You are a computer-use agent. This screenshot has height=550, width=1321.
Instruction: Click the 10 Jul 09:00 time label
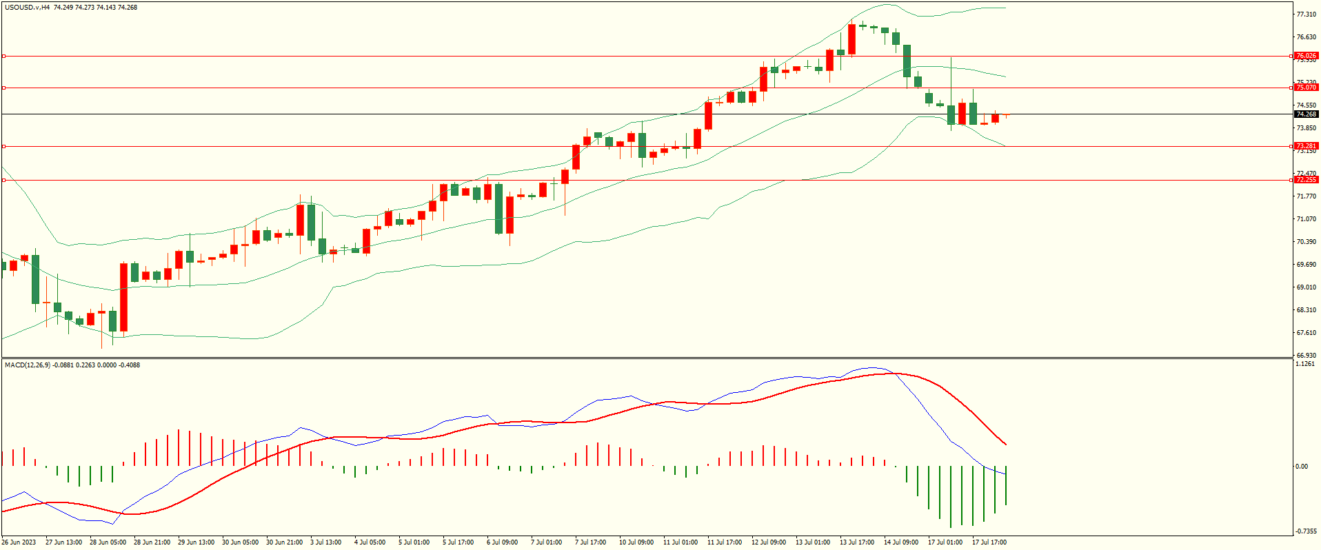(636, 542)
